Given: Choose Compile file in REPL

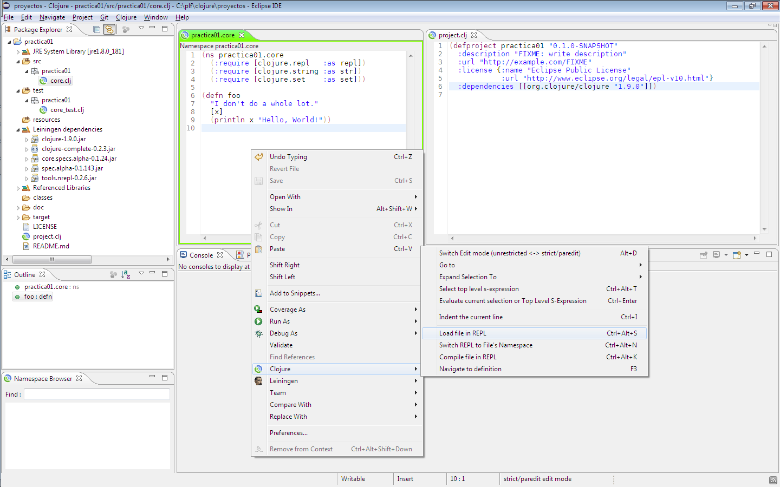Looking at the screenshot, I should tap(534, 357).
